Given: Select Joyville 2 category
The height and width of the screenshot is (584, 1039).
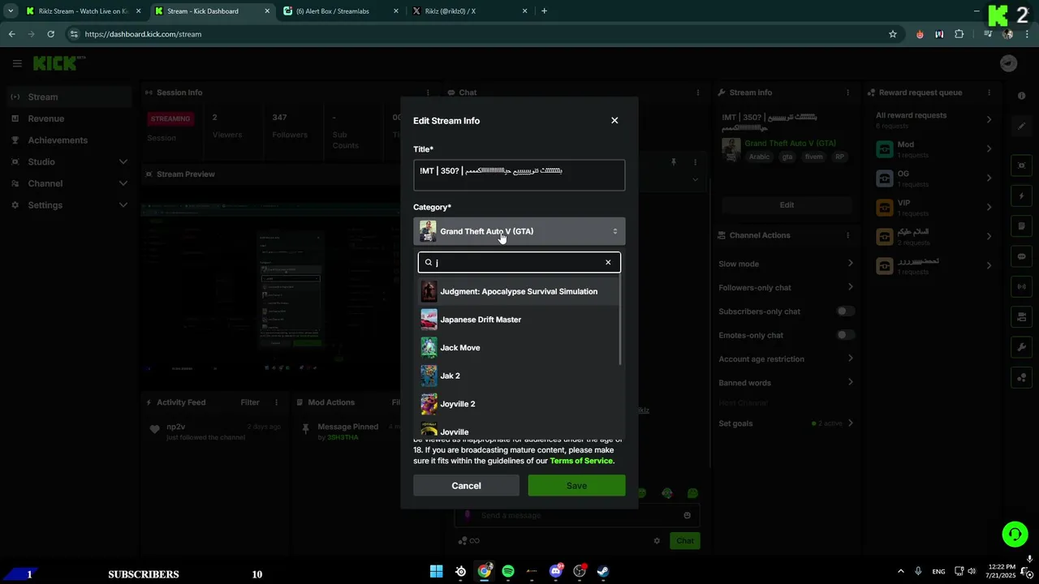Looking at the screenshot, I should pos(519,404).
